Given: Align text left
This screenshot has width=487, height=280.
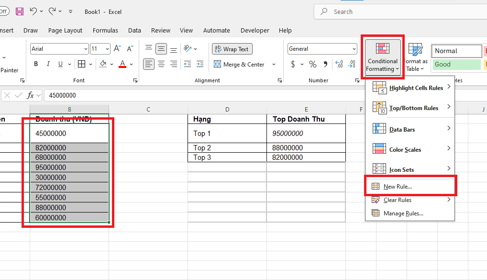Looking at the screenshot, I should [149, 64].
